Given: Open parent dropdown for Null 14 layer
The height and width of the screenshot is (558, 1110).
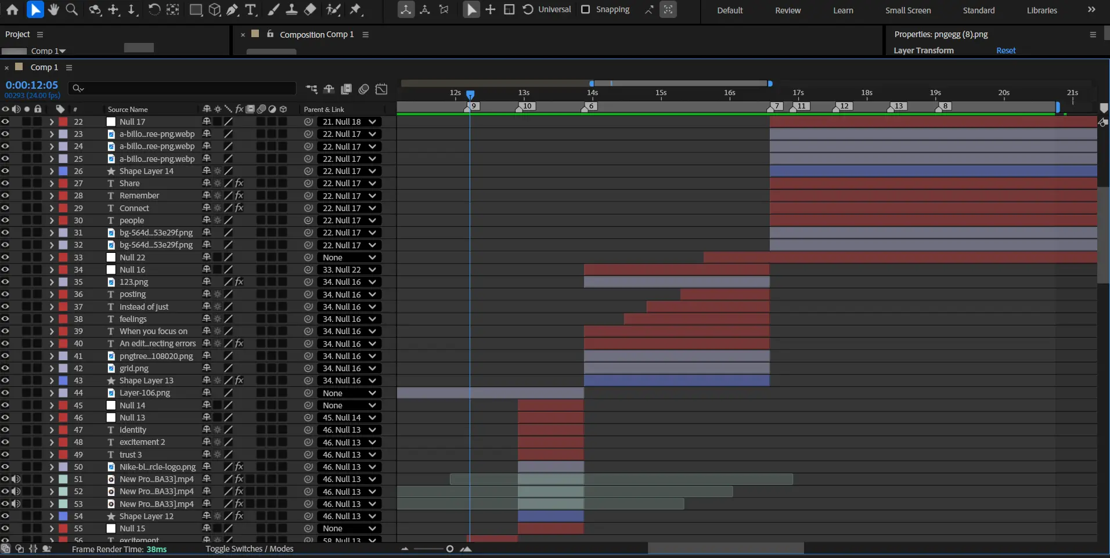Looking at the screenshot, I should pos(349,405).
